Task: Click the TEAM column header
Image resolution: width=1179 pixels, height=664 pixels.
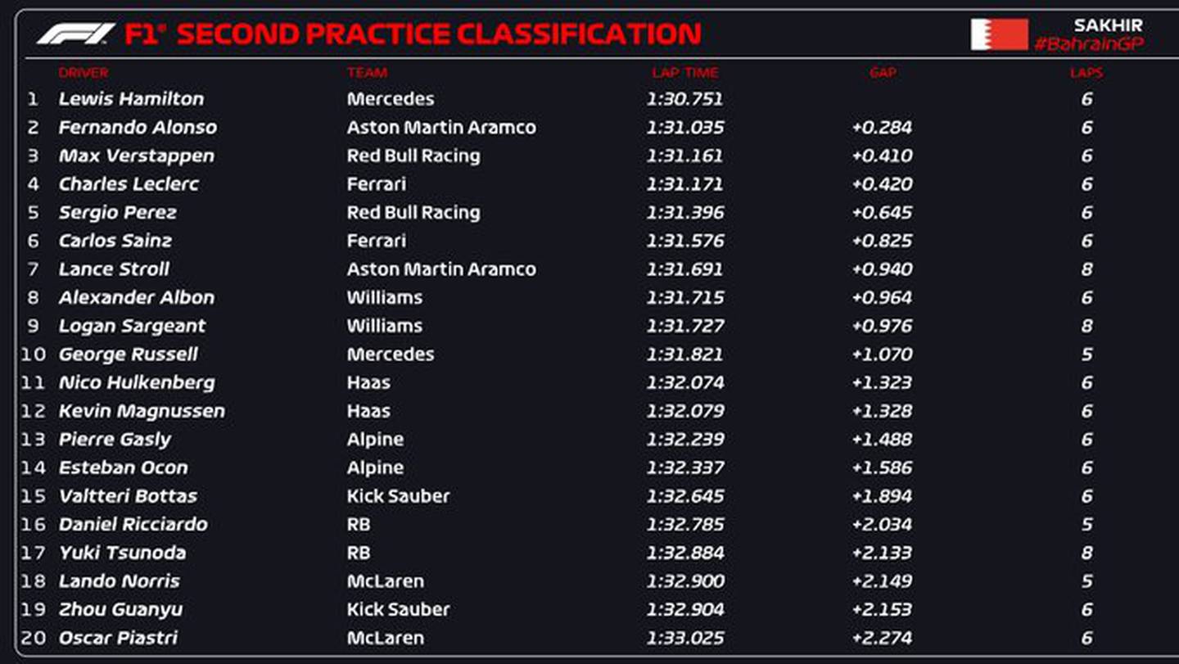Action: point(367,73)
